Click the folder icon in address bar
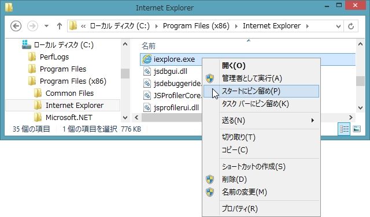The image size is (370, 217). [x=73, y=25]
